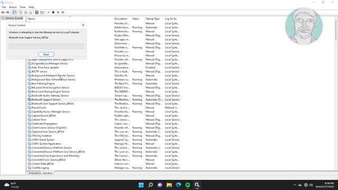Click the Forward arrow in the toolbar
Viewport: 338px width, 190px height.
point(7,13)
